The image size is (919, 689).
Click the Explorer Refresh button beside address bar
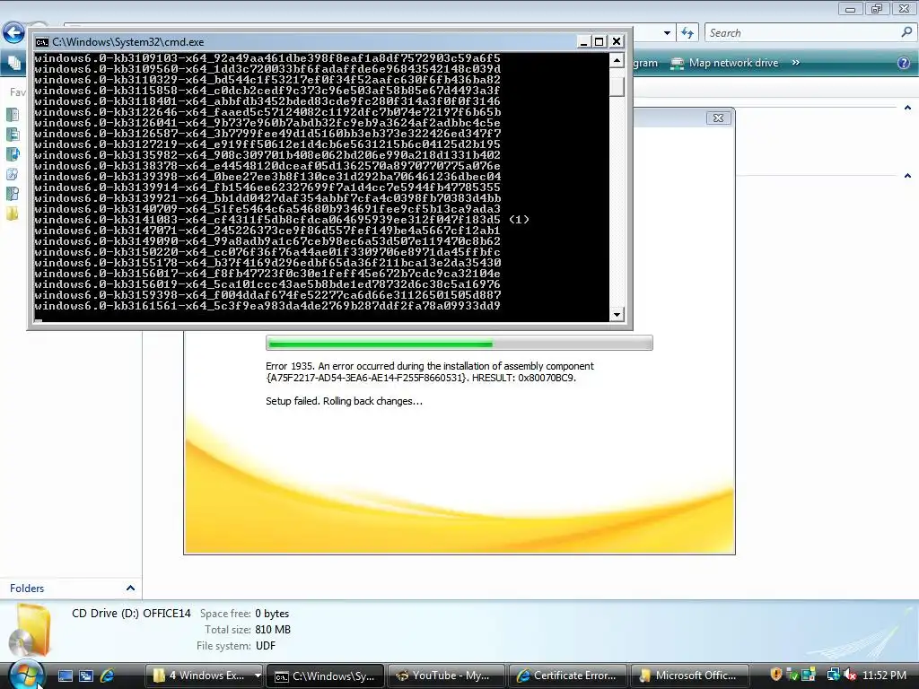click(x=687, y=33)
